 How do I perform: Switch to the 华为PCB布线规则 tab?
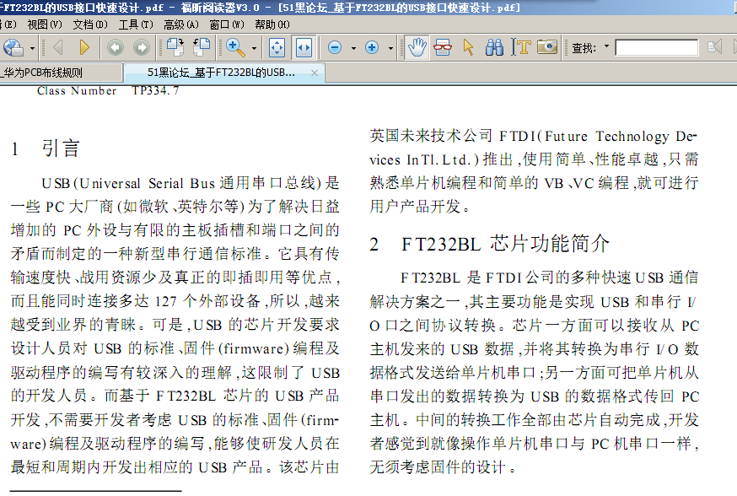point(60,73)
